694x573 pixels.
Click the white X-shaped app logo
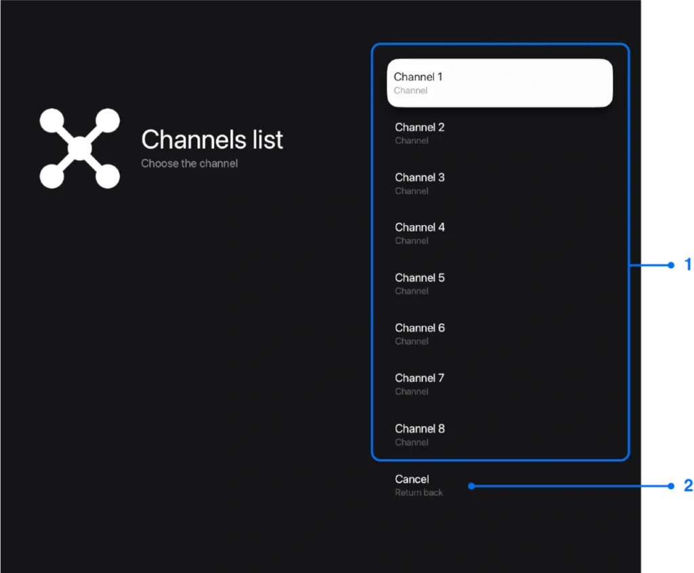point(79,148)
